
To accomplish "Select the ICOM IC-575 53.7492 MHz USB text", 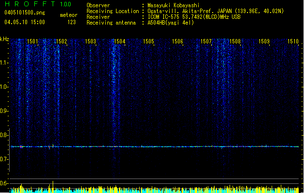I will click(194, 17).
